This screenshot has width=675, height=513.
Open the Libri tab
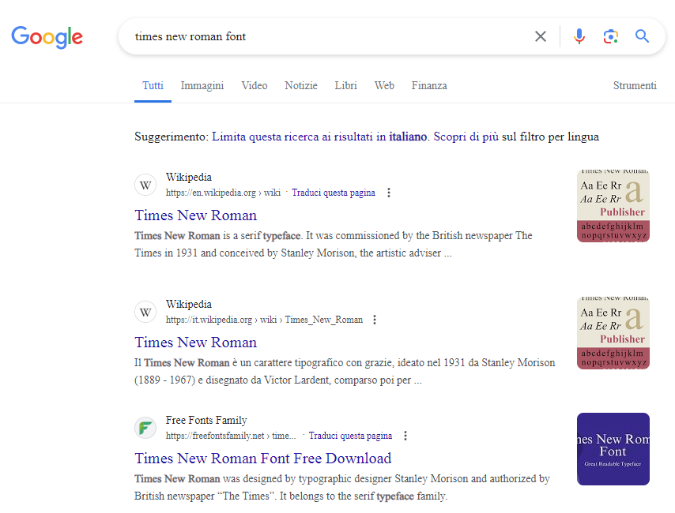point(345,85)
